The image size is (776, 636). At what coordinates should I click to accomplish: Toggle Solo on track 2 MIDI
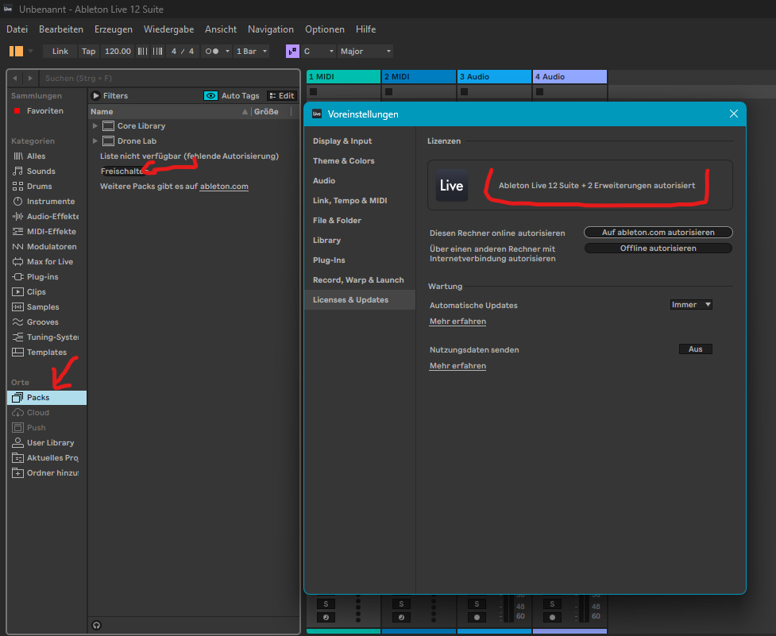click(401, 604)
